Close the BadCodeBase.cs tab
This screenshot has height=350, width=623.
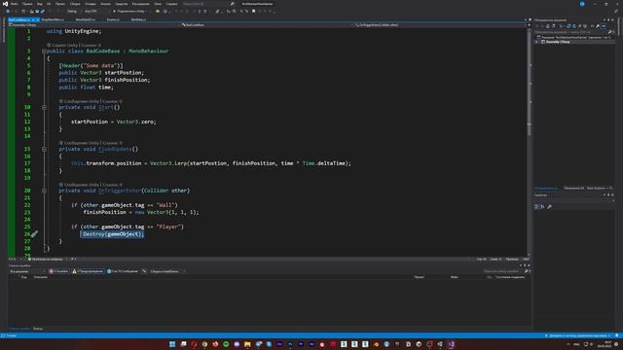tap(37, 19)
